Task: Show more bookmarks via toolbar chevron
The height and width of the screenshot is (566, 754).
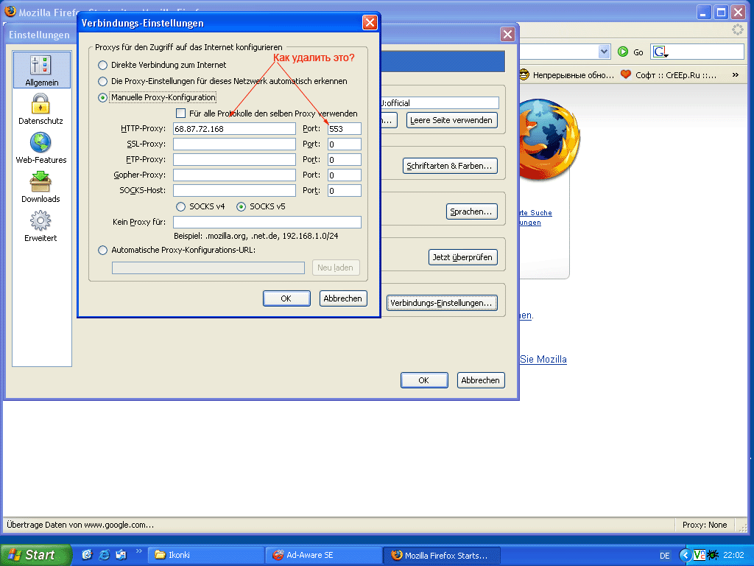Action: click(736, 74)
